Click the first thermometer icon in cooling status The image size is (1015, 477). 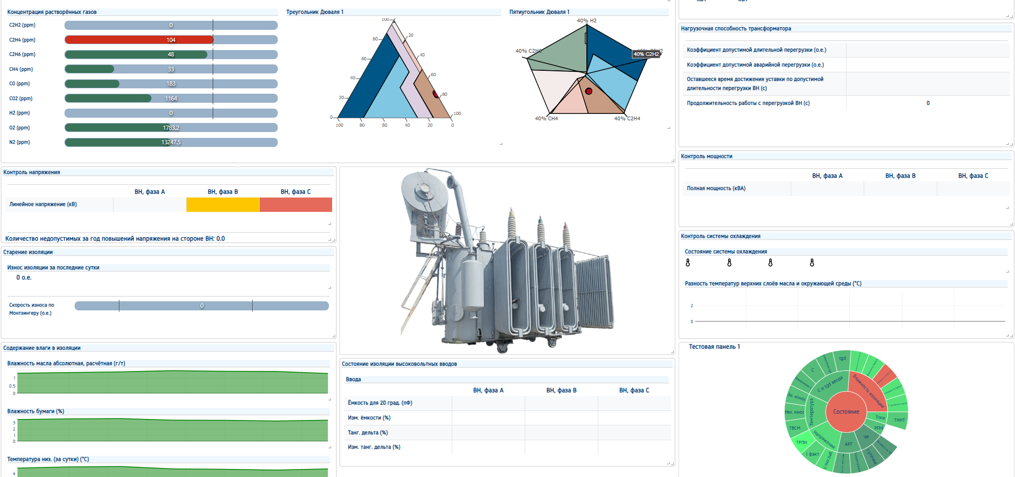coord(688,262)
